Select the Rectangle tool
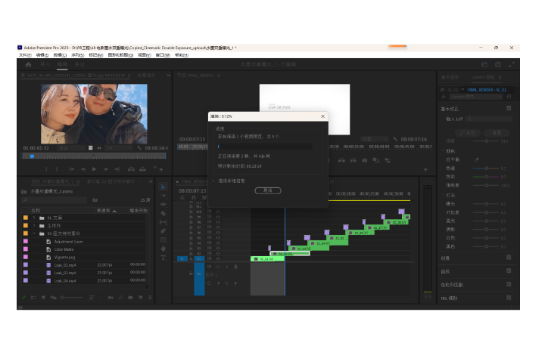Image resolution: width=545 pixels, height=340 pixels. (163, 240)
